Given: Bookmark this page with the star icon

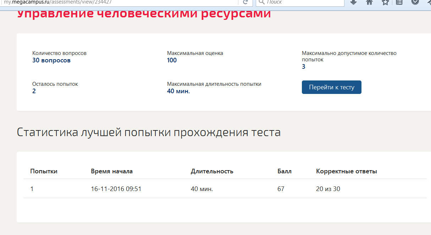Looking at the screenshot, I should [x=385, y=2].
